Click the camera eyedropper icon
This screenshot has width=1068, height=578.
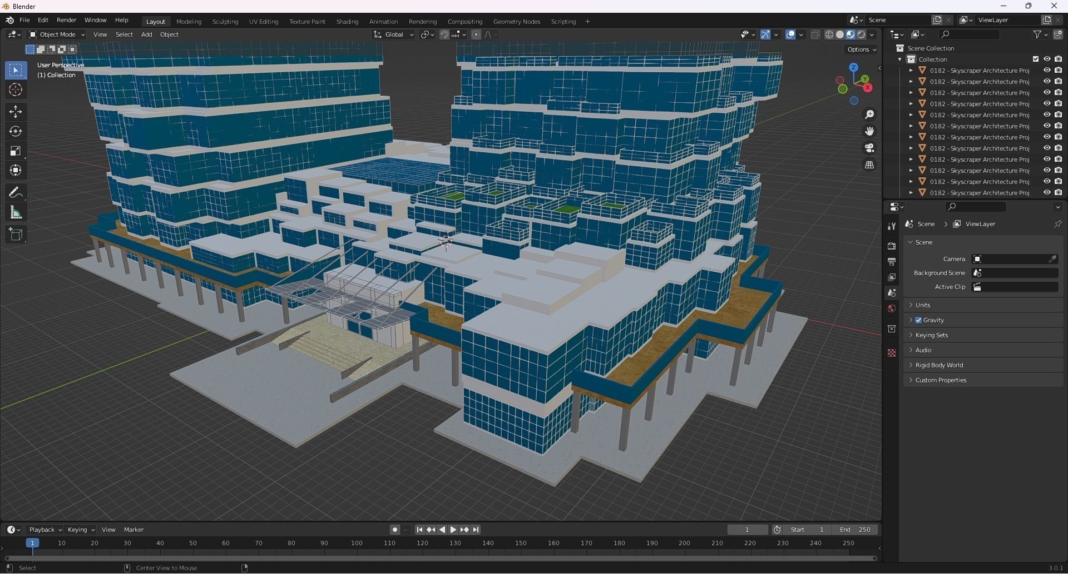click(x=1052, y=259)
